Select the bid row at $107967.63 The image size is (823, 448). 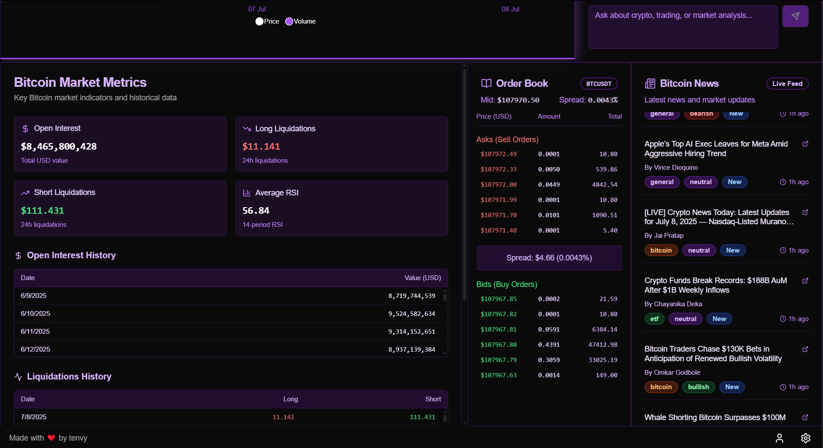(549, 375)
